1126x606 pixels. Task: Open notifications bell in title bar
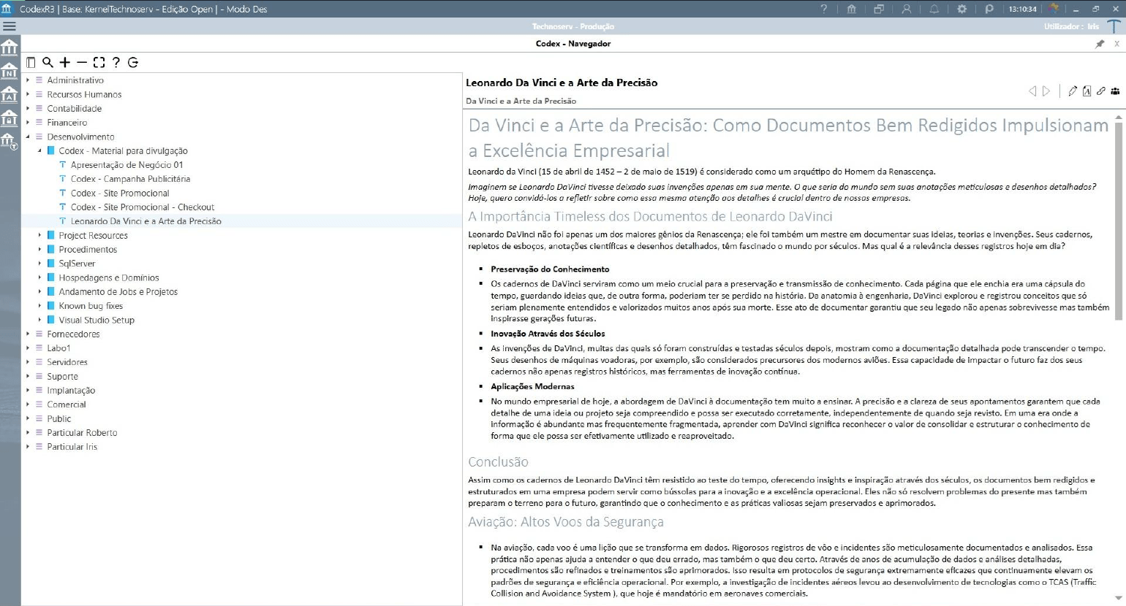(x=934, y=9)
